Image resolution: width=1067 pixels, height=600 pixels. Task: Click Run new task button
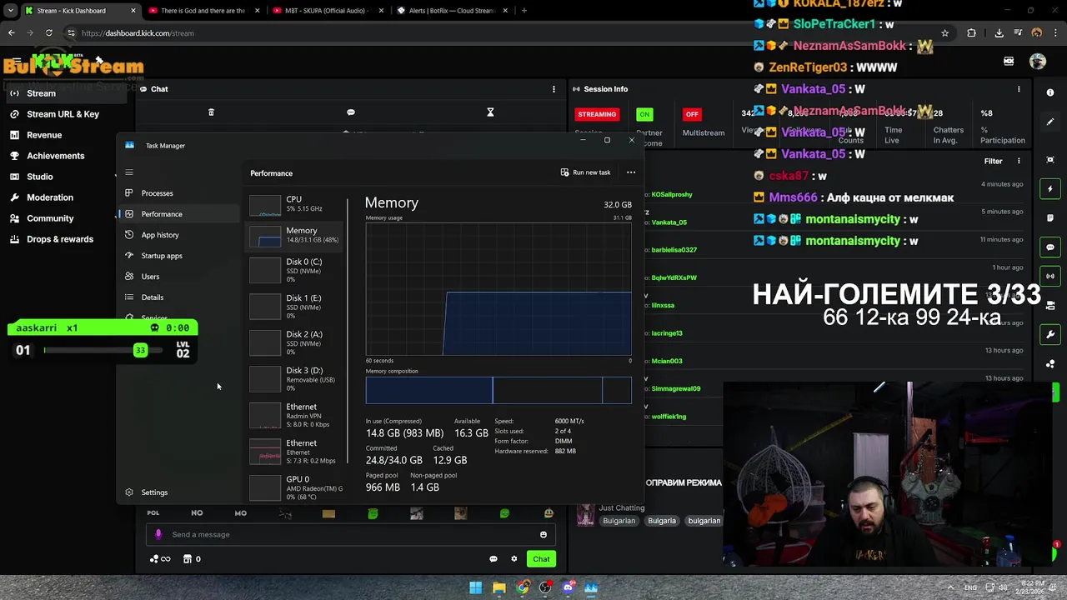(585, 172)
